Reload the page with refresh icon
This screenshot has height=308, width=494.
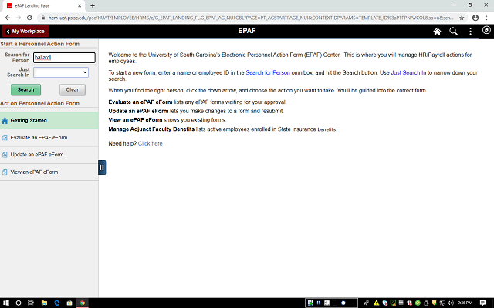(29, 18)
